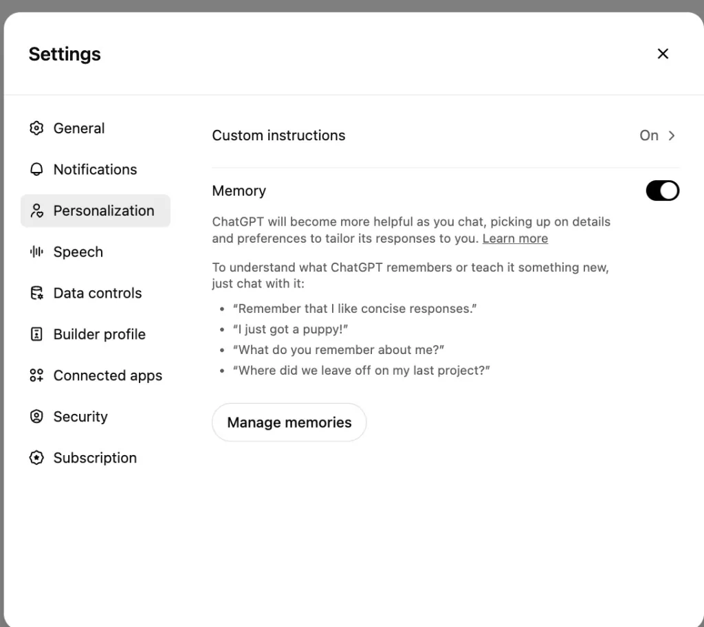Click the Connected apps grid icon

click(36, 376)
